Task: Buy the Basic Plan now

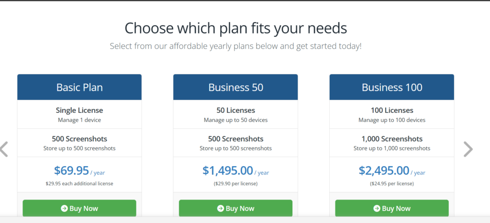Action: [79, 208]
